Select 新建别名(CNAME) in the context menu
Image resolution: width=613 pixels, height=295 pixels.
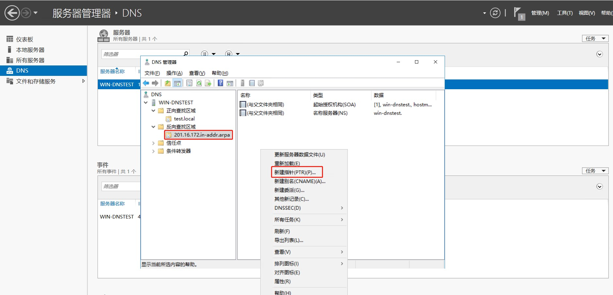(300, 181)
